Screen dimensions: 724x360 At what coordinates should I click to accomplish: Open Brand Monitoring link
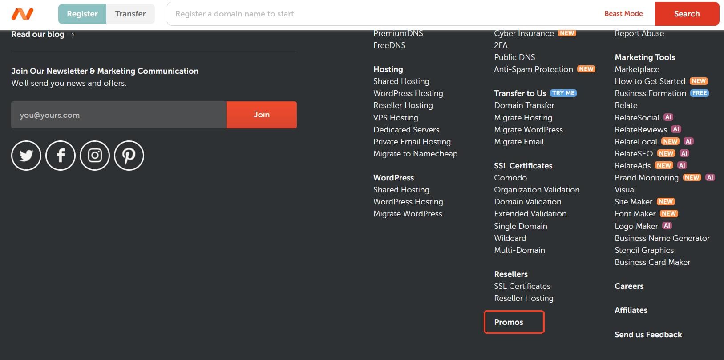(x=647, y=178)
